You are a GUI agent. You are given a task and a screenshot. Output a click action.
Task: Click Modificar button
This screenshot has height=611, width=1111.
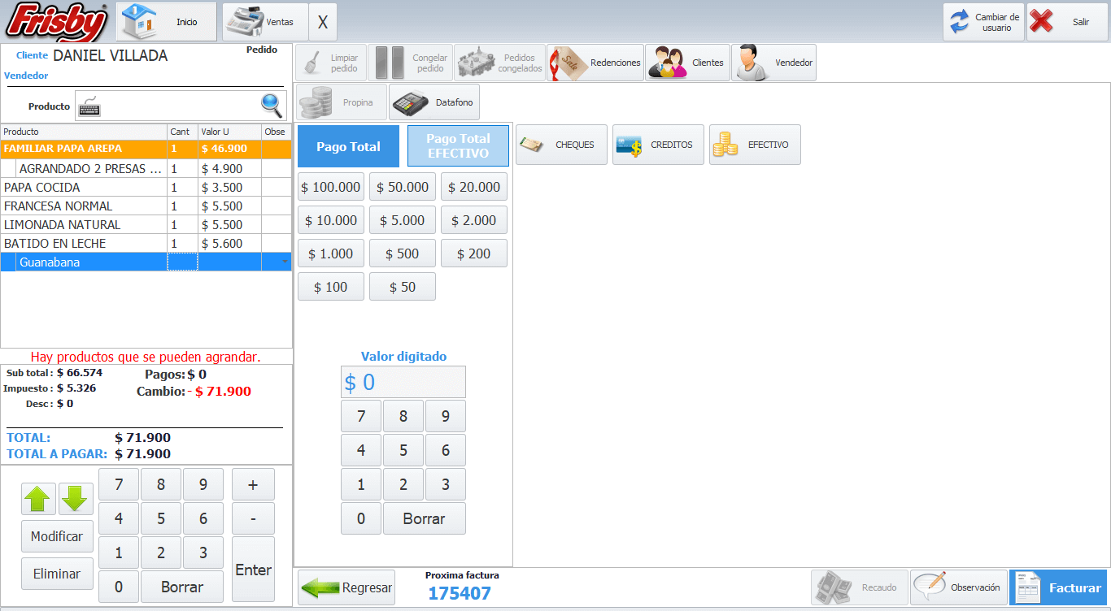(x=57, y=536)
